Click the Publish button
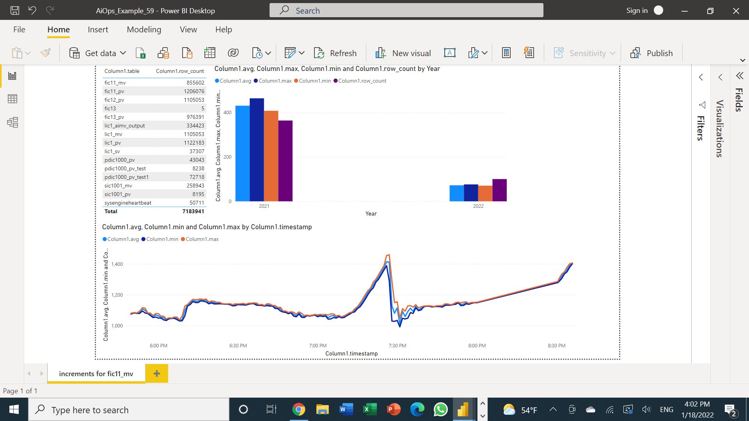 tap(651, 53)
